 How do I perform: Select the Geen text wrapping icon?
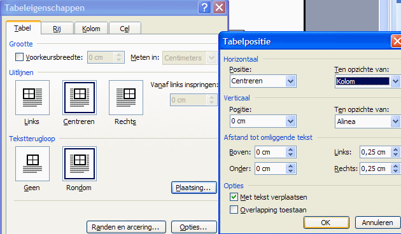pyautogui.click(x=32, y=163)
